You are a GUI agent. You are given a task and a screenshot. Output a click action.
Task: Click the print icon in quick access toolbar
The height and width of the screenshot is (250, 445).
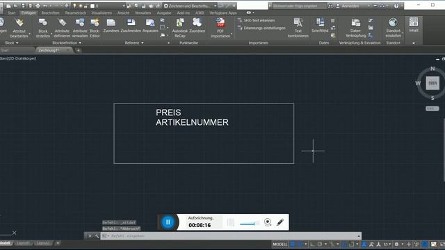coord(38,6)
